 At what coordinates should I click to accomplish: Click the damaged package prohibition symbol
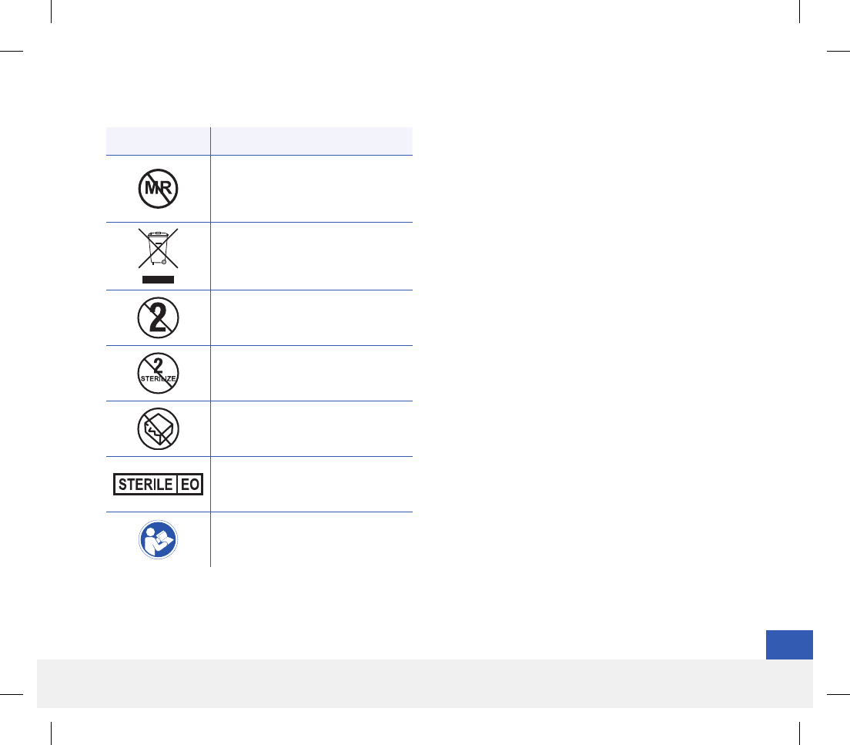[158, 428]
